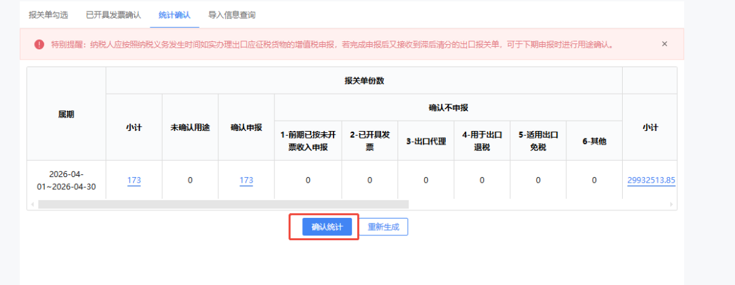
Task: Click the 特别提醒 alert message text
Action: (332, 44)
